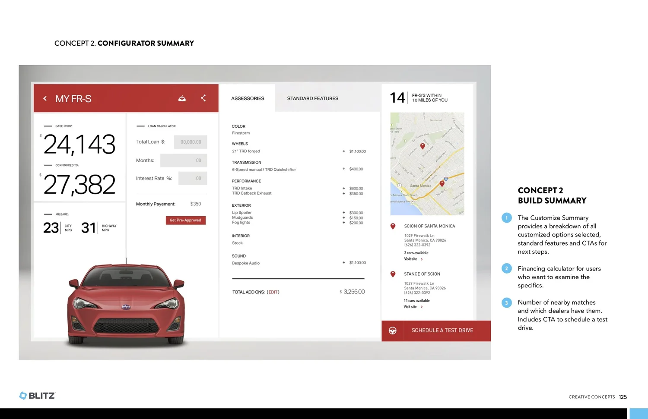Screen dimensions: 648x419
Task: Click Stance of Scion dealer name
Action: pos(422,274)
